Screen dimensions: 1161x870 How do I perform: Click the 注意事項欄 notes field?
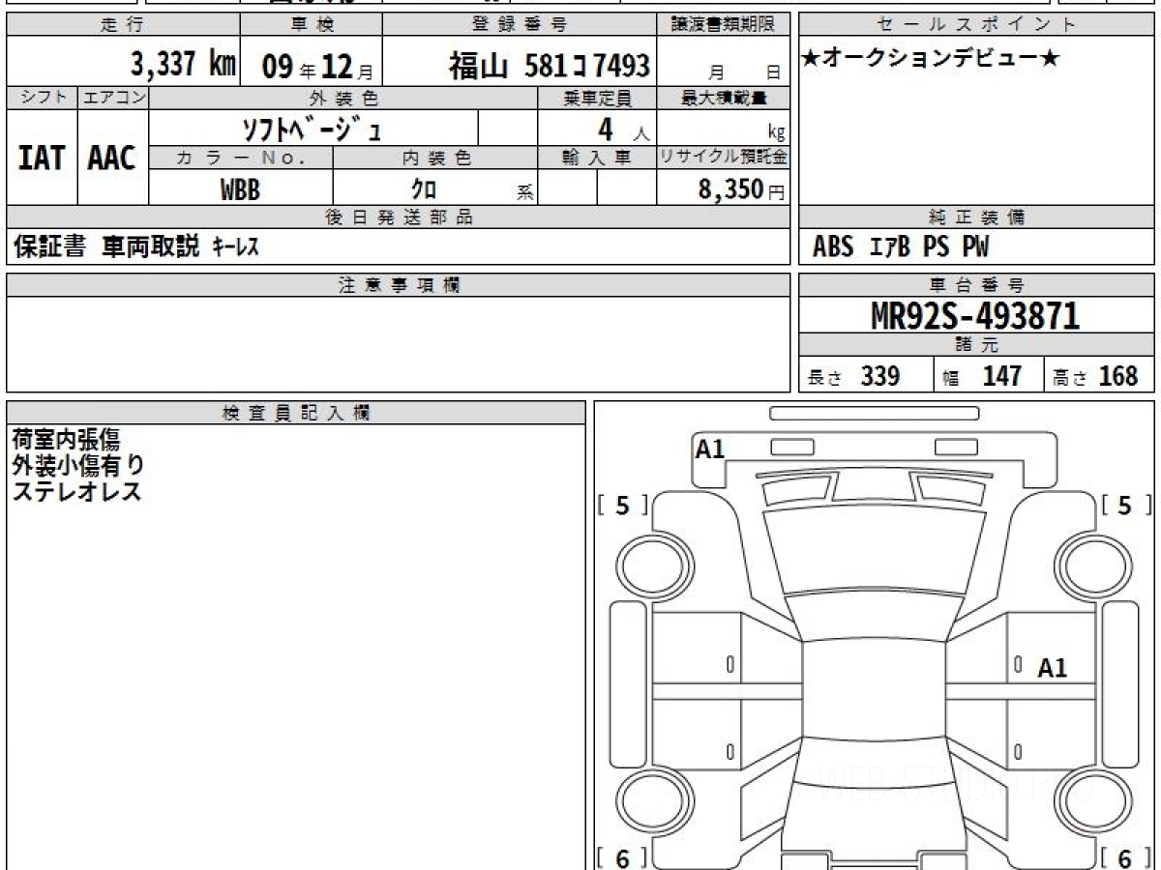coord(398,343)
